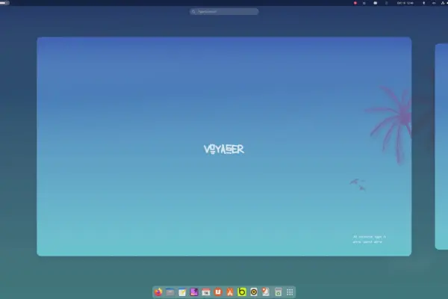448x299 pixels.
Task: Select the Voyager workspace thumbnail
Action: click(x=224, y=147)
